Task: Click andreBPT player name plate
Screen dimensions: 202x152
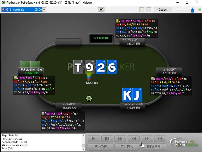Action: (169, 71)
